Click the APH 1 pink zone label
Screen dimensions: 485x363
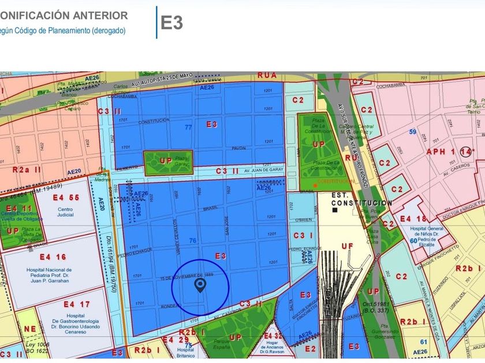coord(441,152)
